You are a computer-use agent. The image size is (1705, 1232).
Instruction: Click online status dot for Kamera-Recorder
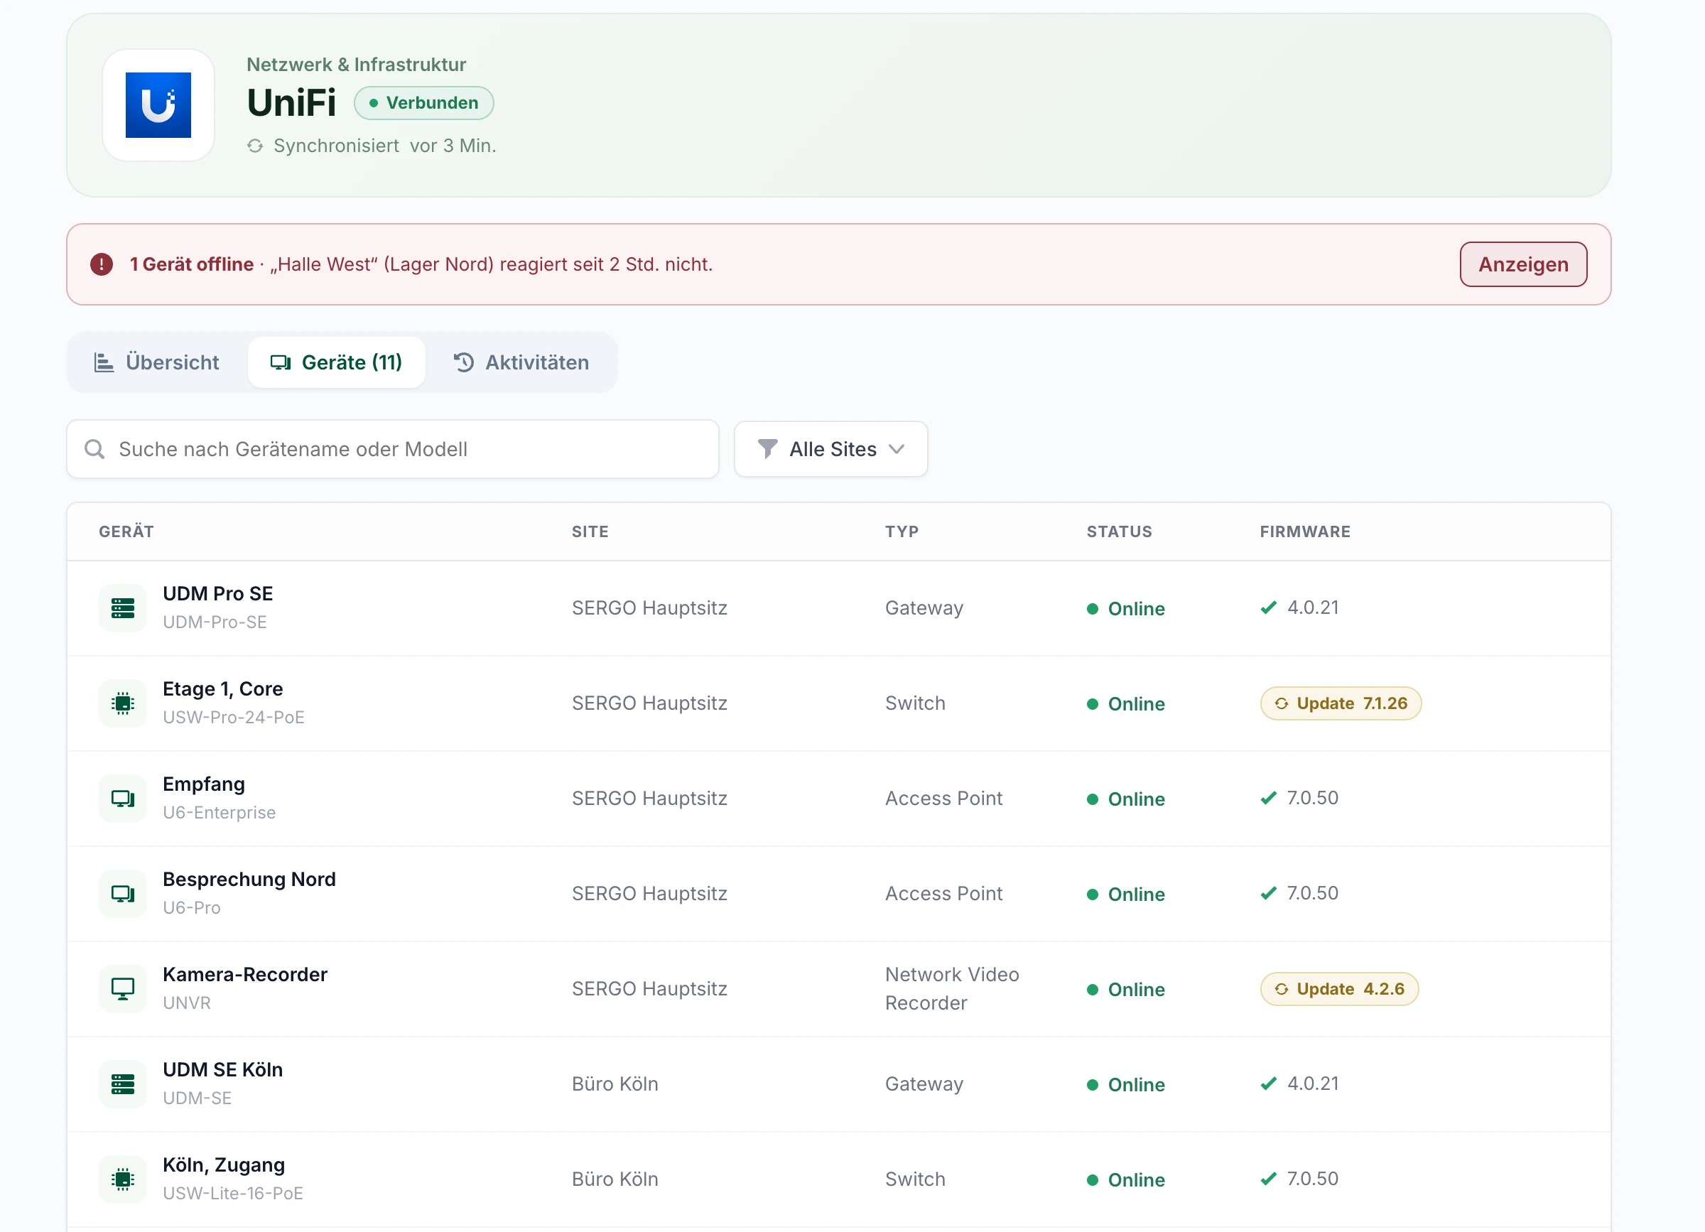pos(1093,990)
